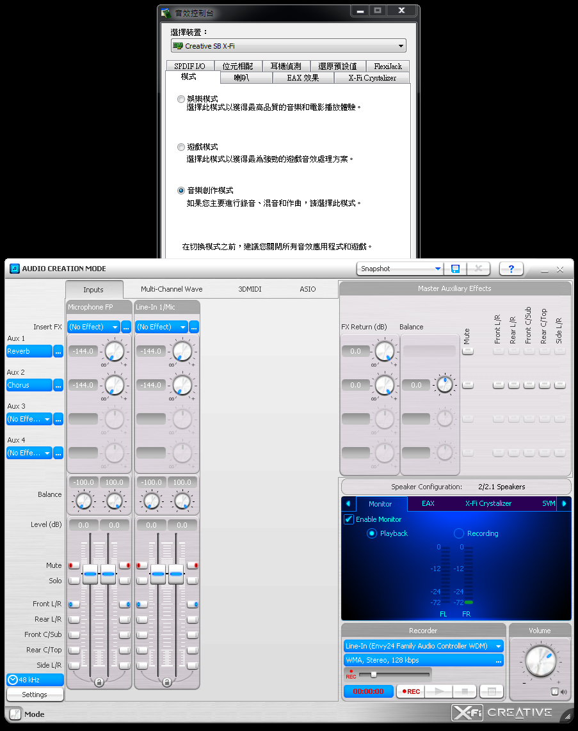Open the Aux 3 effect dropdown
Viewport: 578px width, 731px height.
[29, 419]
